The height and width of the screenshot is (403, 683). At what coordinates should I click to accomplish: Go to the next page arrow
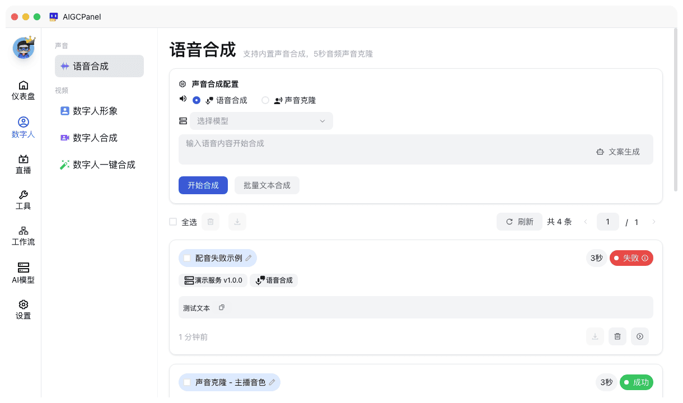pos(653,222)
